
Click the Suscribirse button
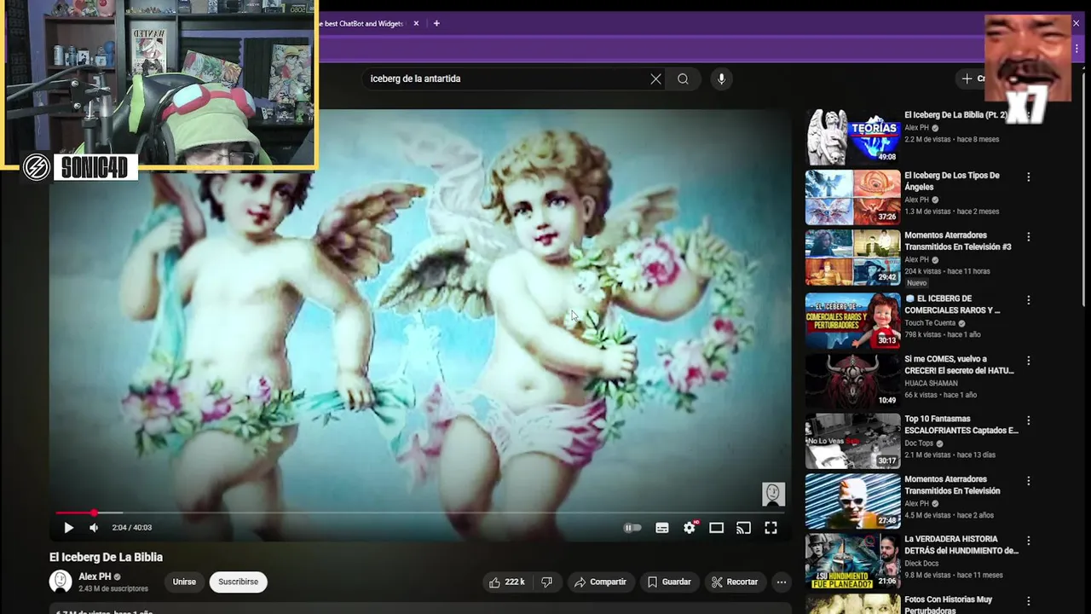coord(238,582)
